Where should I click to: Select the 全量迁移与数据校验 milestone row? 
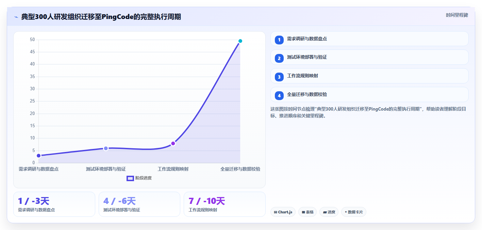(x=369, y=94)
